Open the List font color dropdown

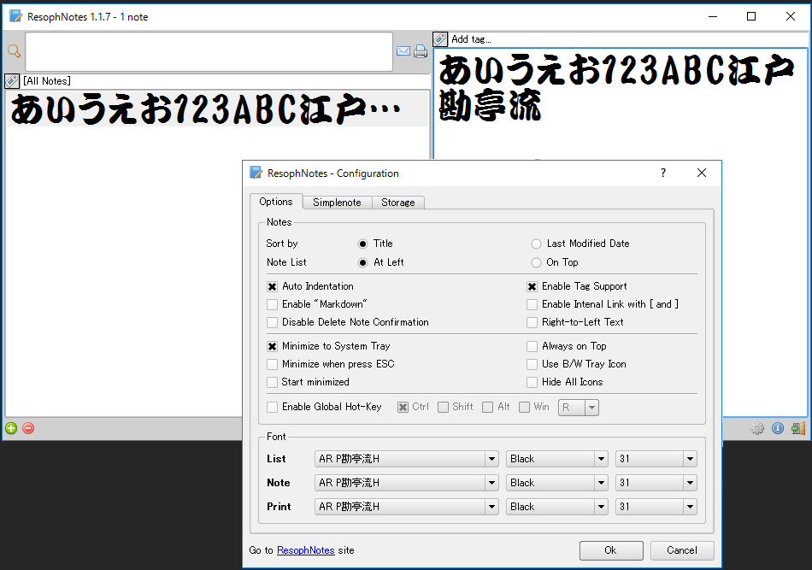pyautogui.click(x=556, y=459)
